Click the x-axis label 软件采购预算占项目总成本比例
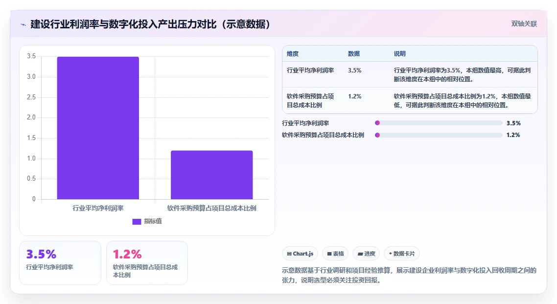 (x=212, y=208)
